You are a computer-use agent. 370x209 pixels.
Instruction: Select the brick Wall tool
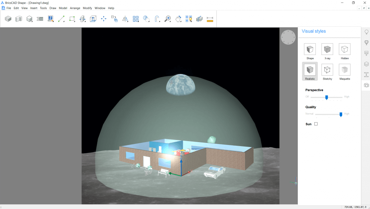click(x=8, y=19)
